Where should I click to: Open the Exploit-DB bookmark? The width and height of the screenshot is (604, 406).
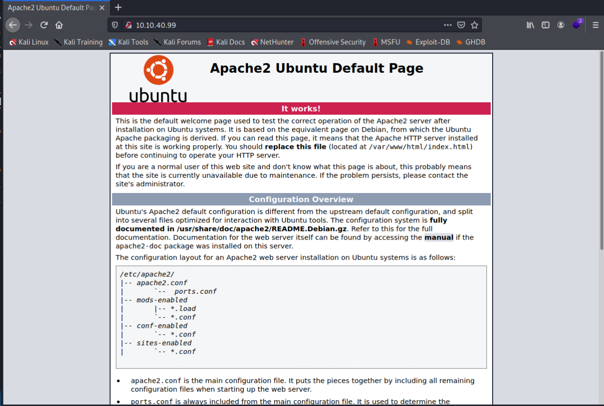pyautogui.click(x=428, y=42)
